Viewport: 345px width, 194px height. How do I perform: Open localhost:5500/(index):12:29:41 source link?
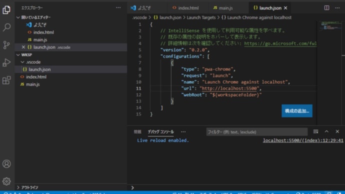pyautogui.click(x=303, y=140)
